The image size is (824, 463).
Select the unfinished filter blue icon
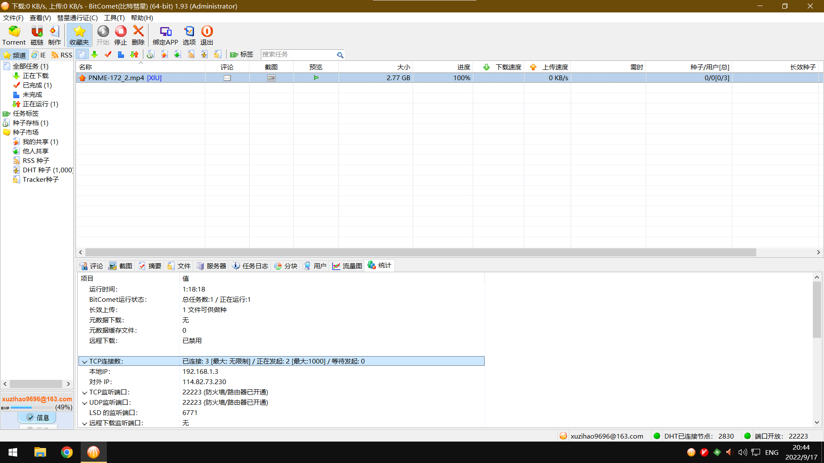point(121,54)
